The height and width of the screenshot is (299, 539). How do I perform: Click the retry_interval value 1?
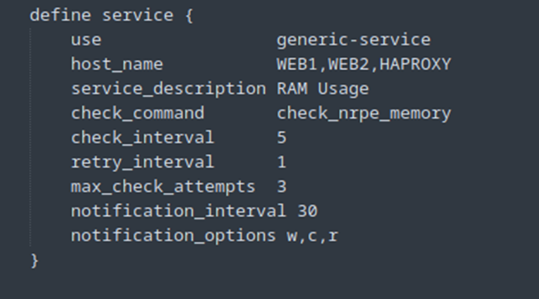pyautogui.click(x=281, y=162)
